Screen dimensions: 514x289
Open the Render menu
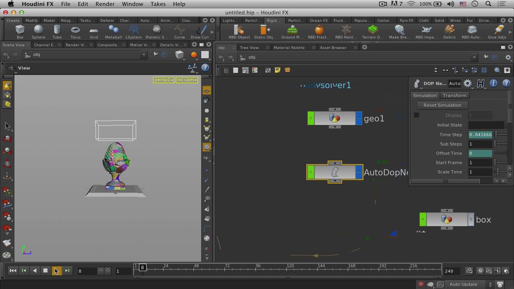105,4
